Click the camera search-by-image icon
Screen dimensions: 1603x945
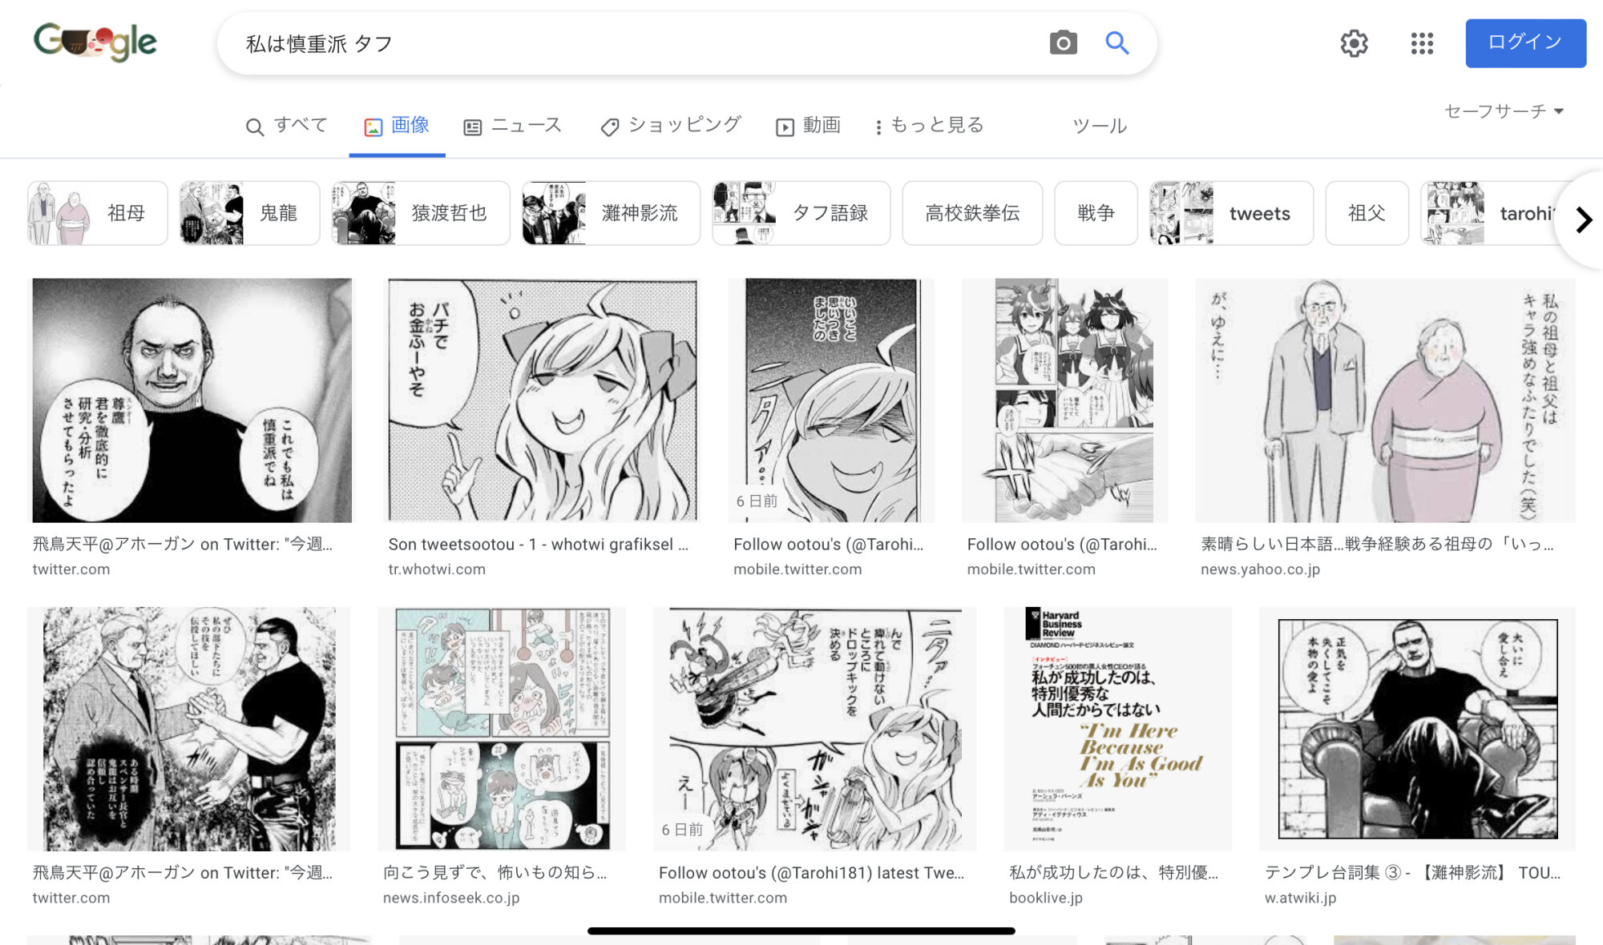(x=1063, y=43)
